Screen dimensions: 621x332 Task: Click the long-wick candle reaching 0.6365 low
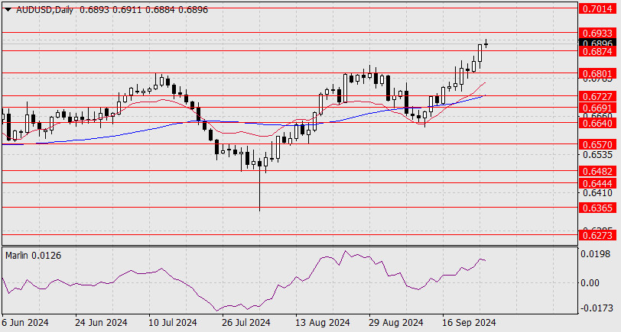pos(260,184)
